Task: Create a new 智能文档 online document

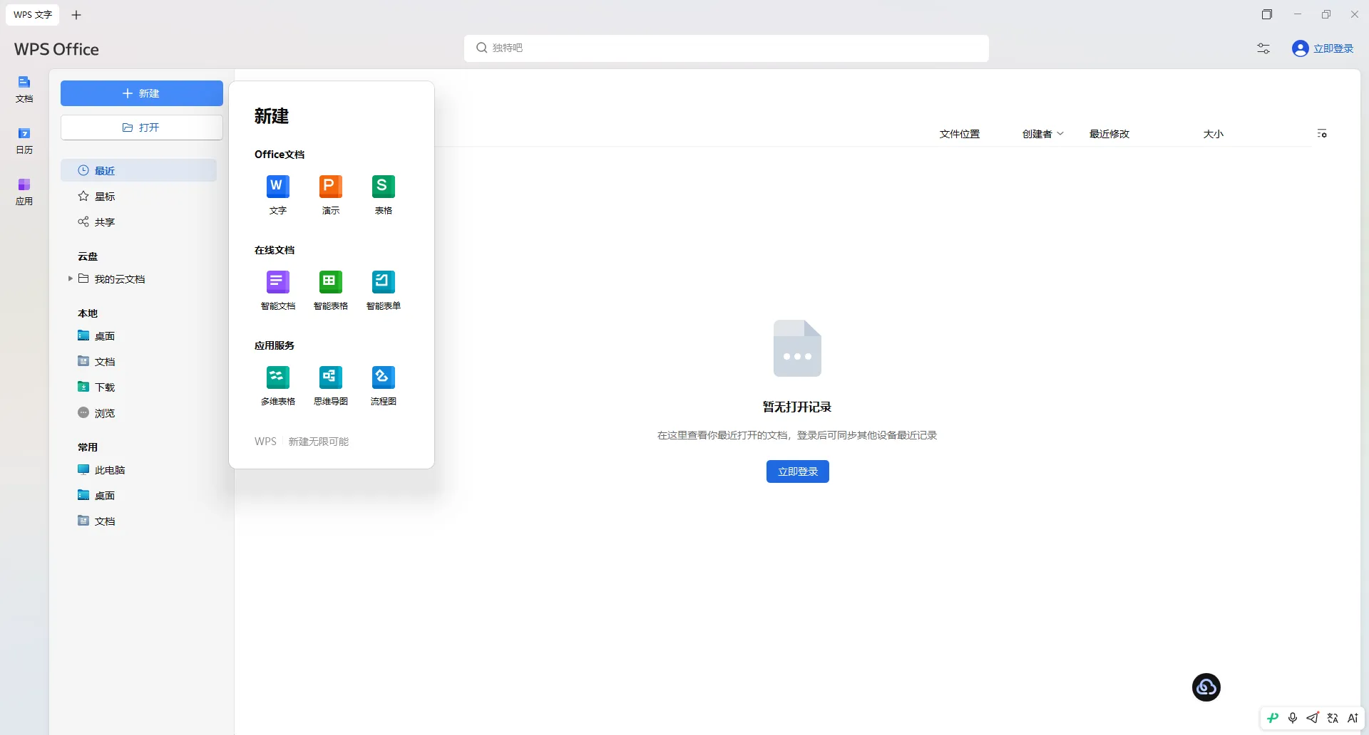Action: 277,290
